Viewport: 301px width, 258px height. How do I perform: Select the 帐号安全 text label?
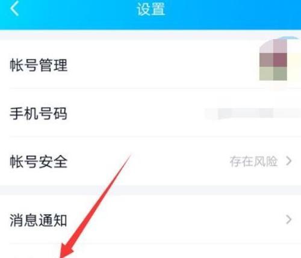pos(39,161)
